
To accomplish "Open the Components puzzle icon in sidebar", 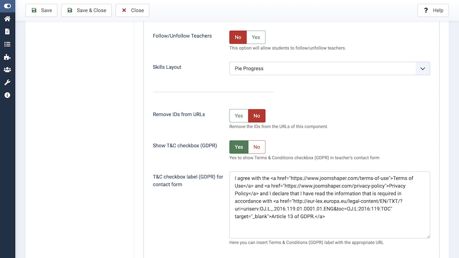I will click(x=7, y=57).
